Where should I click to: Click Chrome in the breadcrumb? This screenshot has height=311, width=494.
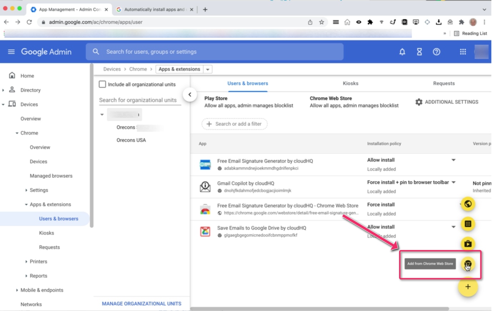coord(138,69)
